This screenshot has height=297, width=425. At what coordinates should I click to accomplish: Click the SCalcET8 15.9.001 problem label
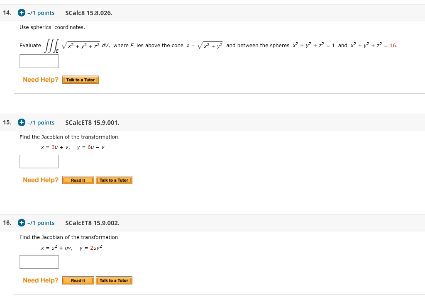pos(92,122)
